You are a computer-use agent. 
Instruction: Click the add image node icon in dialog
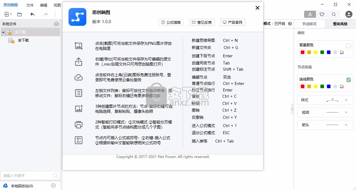78,109
